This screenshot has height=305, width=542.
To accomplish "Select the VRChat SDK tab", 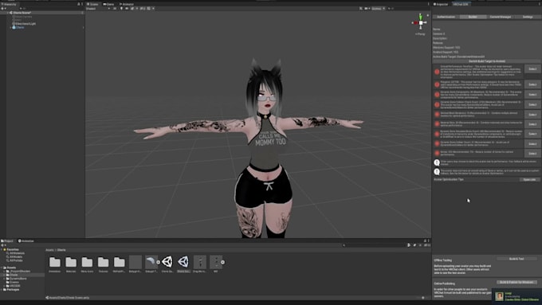I will coord(461,4).
